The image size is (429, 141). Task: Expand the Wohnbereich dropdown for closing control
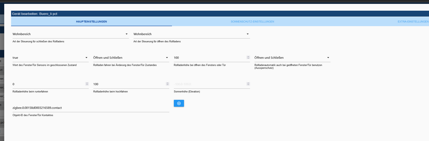pyautogui.click(x=70, y=34)
